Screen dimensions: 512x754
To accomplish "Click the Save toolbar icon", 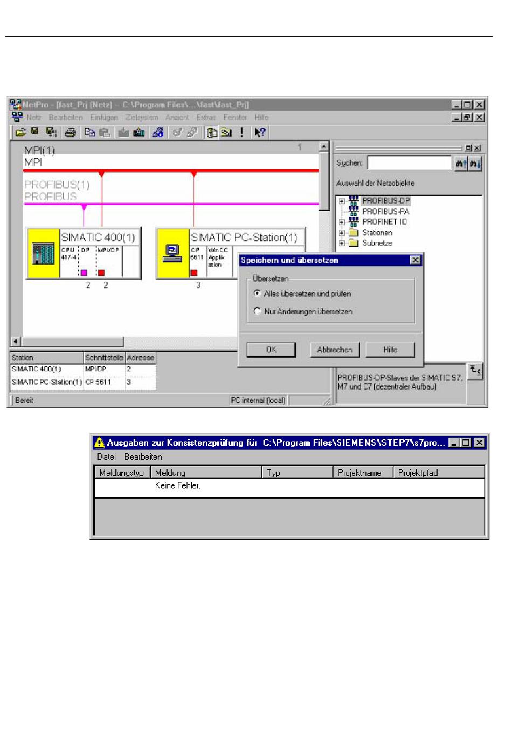I will click(34, 132).
